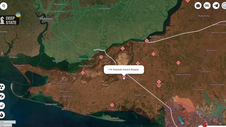The height and width of the screenshot is (127, 226).
Task: Click the Pokrovske label
Action: pyautogui.click(x=19, y=65)
